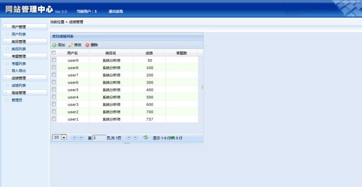This screenshot has width=362, height=187.
Task: Go to first page in pagination
Action: pos(74,137)
